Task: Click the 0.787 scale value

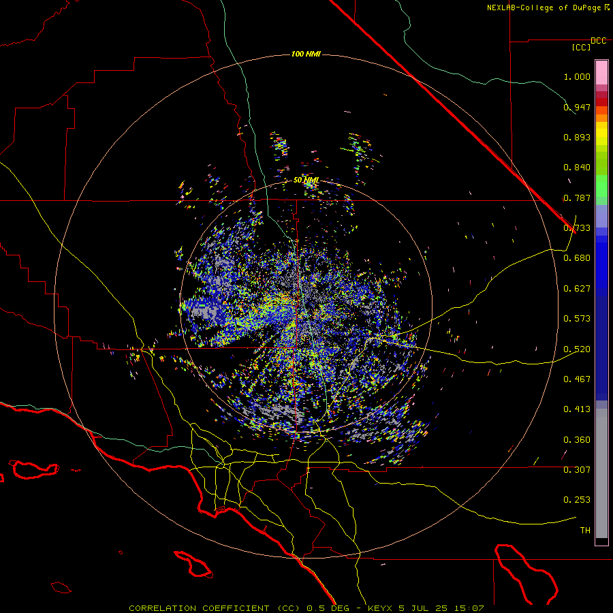Action: [x=577, y=198]
